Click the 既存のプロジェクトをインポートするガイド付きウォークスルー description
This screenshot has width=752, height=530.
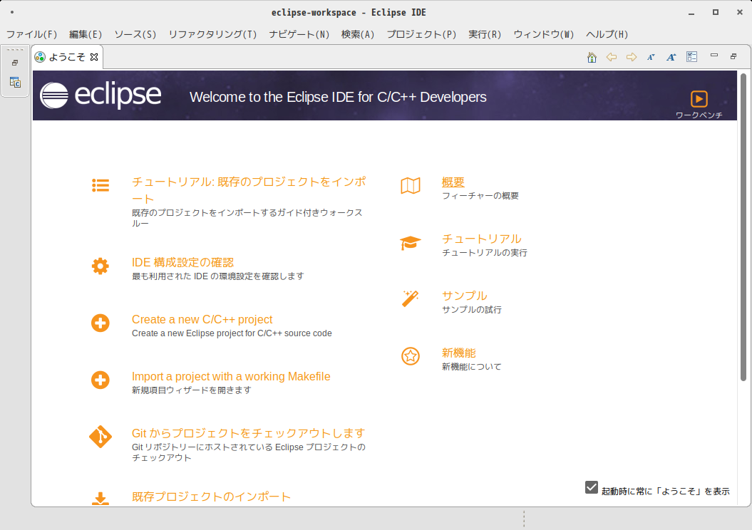tap(247, 218)
